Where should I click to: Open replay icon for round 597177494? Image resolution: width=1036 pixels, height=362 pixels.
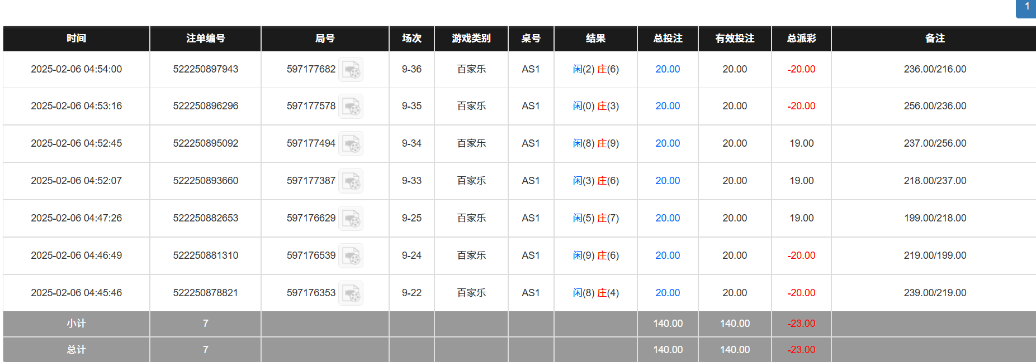coord(351,144)
